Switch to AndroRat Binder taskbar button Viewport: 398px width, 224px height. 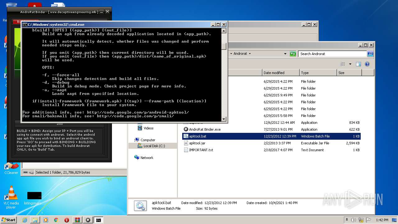pos(88,220)
